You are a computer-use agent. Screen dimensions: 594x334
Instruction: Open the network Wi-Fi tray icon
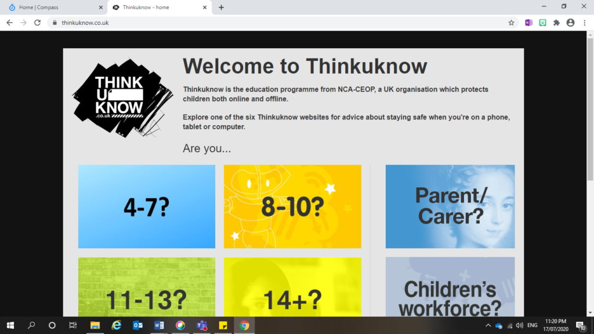tap(509, 326)
